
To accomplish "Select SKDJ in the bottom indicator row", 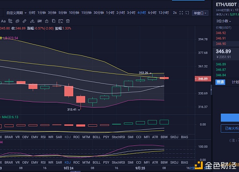I will [174, 162].
